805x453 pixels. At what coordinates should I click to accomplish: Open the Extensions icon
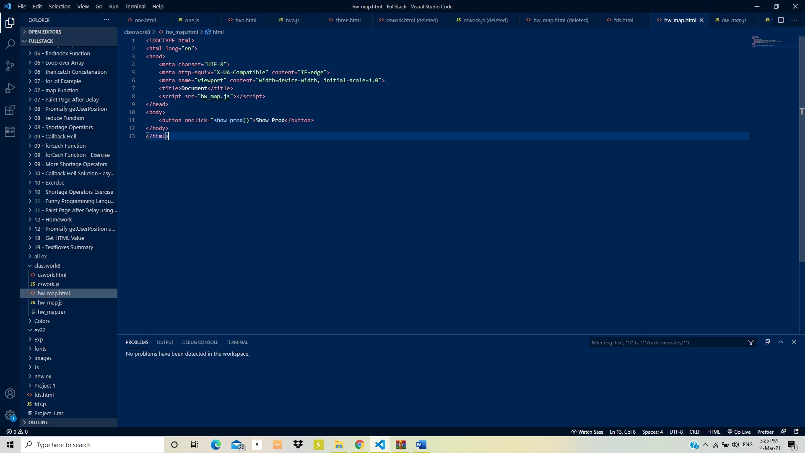click(x=10, y=109)
